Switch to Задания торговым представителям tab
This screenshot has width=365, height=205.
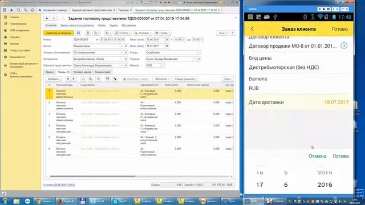[x=93, y=10]
